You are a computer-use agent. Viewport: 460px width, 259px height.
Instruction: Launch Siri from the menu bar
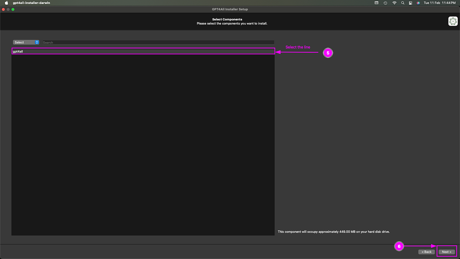click(x=418, y=3)
